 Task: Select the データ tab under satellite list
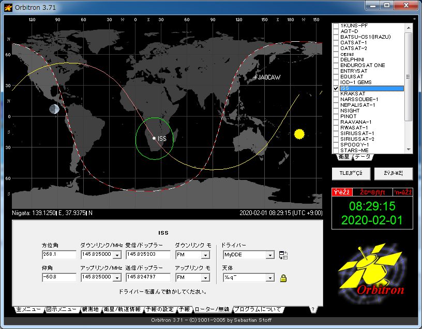[363, 157]
